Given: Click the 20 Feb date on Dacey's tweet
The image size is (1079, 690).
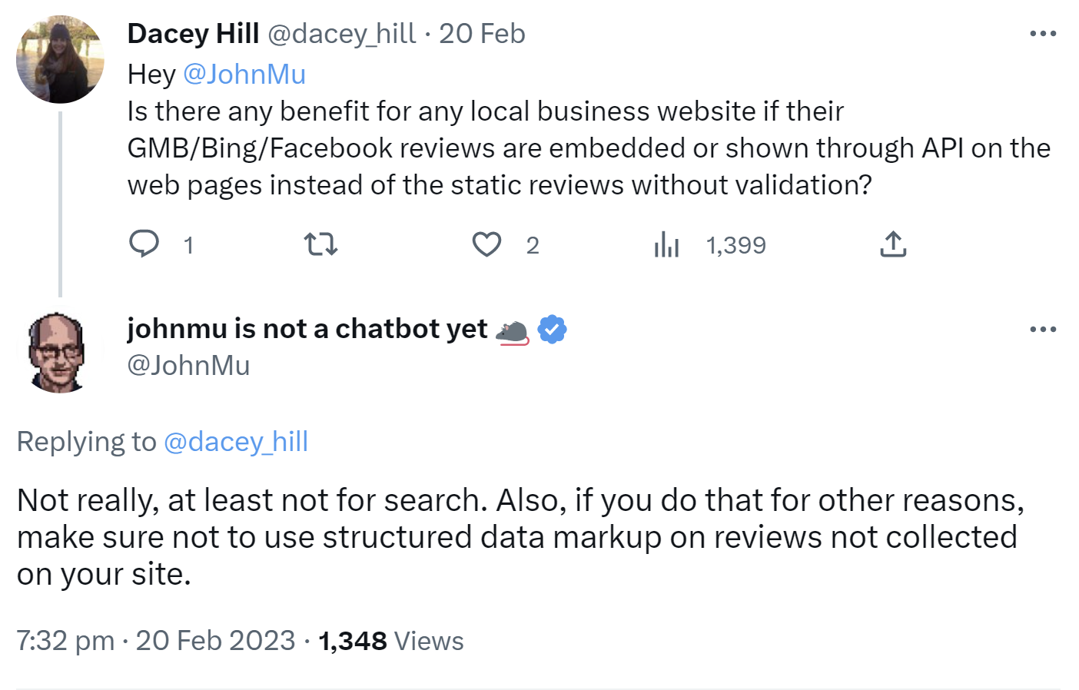Looking at the screenshot, I should click(482, 34).
